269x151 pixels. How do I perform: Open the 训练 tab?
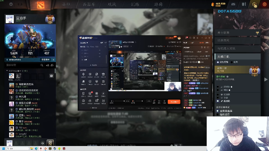(135, 4)
